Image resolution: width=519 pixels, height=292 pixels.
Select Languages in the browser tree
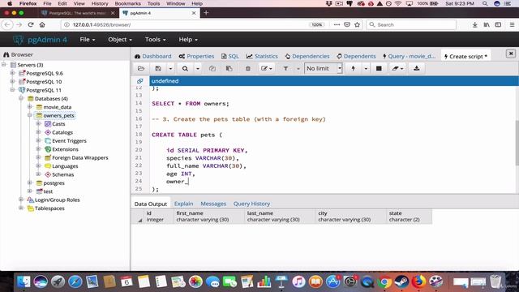pyautogui.click(x=65, y=166)
